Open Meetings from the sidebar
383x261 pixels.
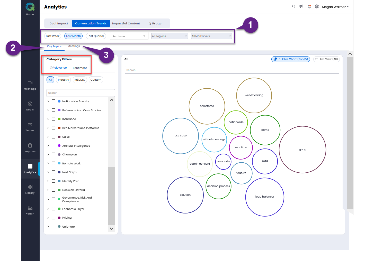tap(30, 85)
